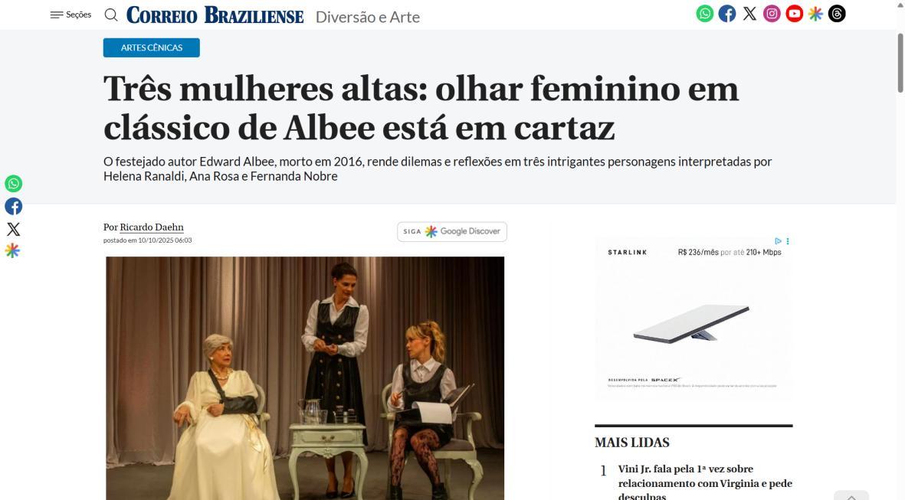Image resolution: width=905 pixels, height=500 pixels.
Task: Share the article on Facebook from the left sidebar
Action: (13, 207)
